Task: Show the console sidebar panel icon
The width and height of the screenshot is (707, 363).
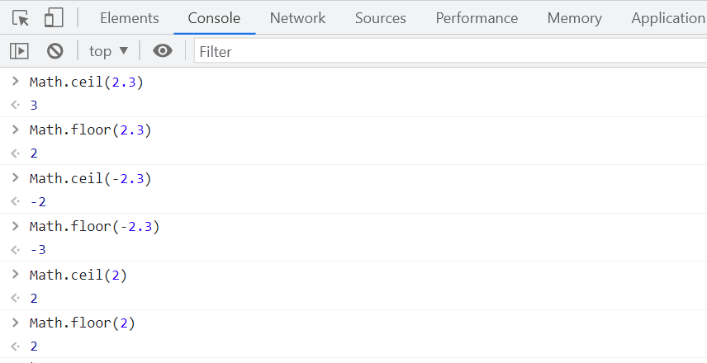Action: [x=19, y=51]
